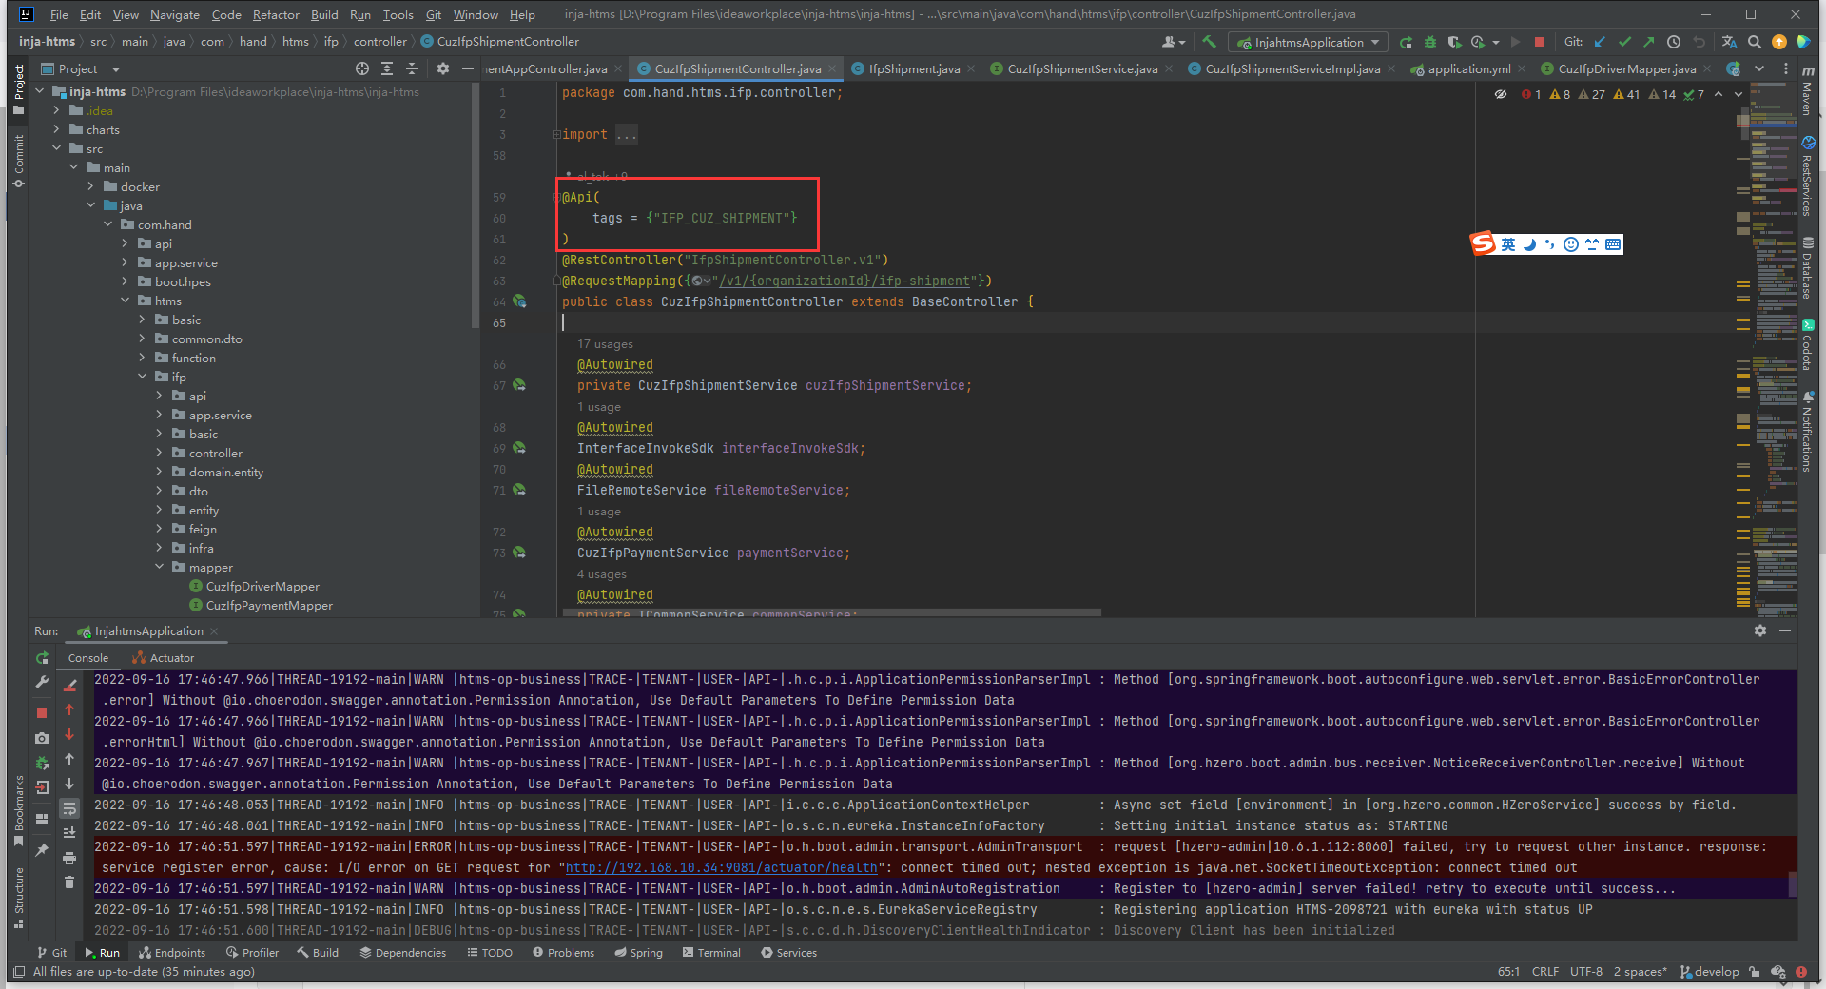Toggle the Database tool window
The height and width of the screenshot is (989, 1826).
[x=1807, y=269]
